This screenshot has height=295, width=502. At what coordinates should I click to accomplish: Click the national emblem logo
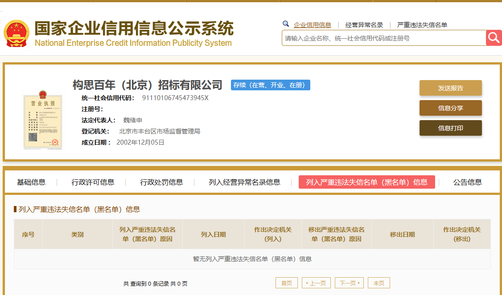tap(16, 33)
